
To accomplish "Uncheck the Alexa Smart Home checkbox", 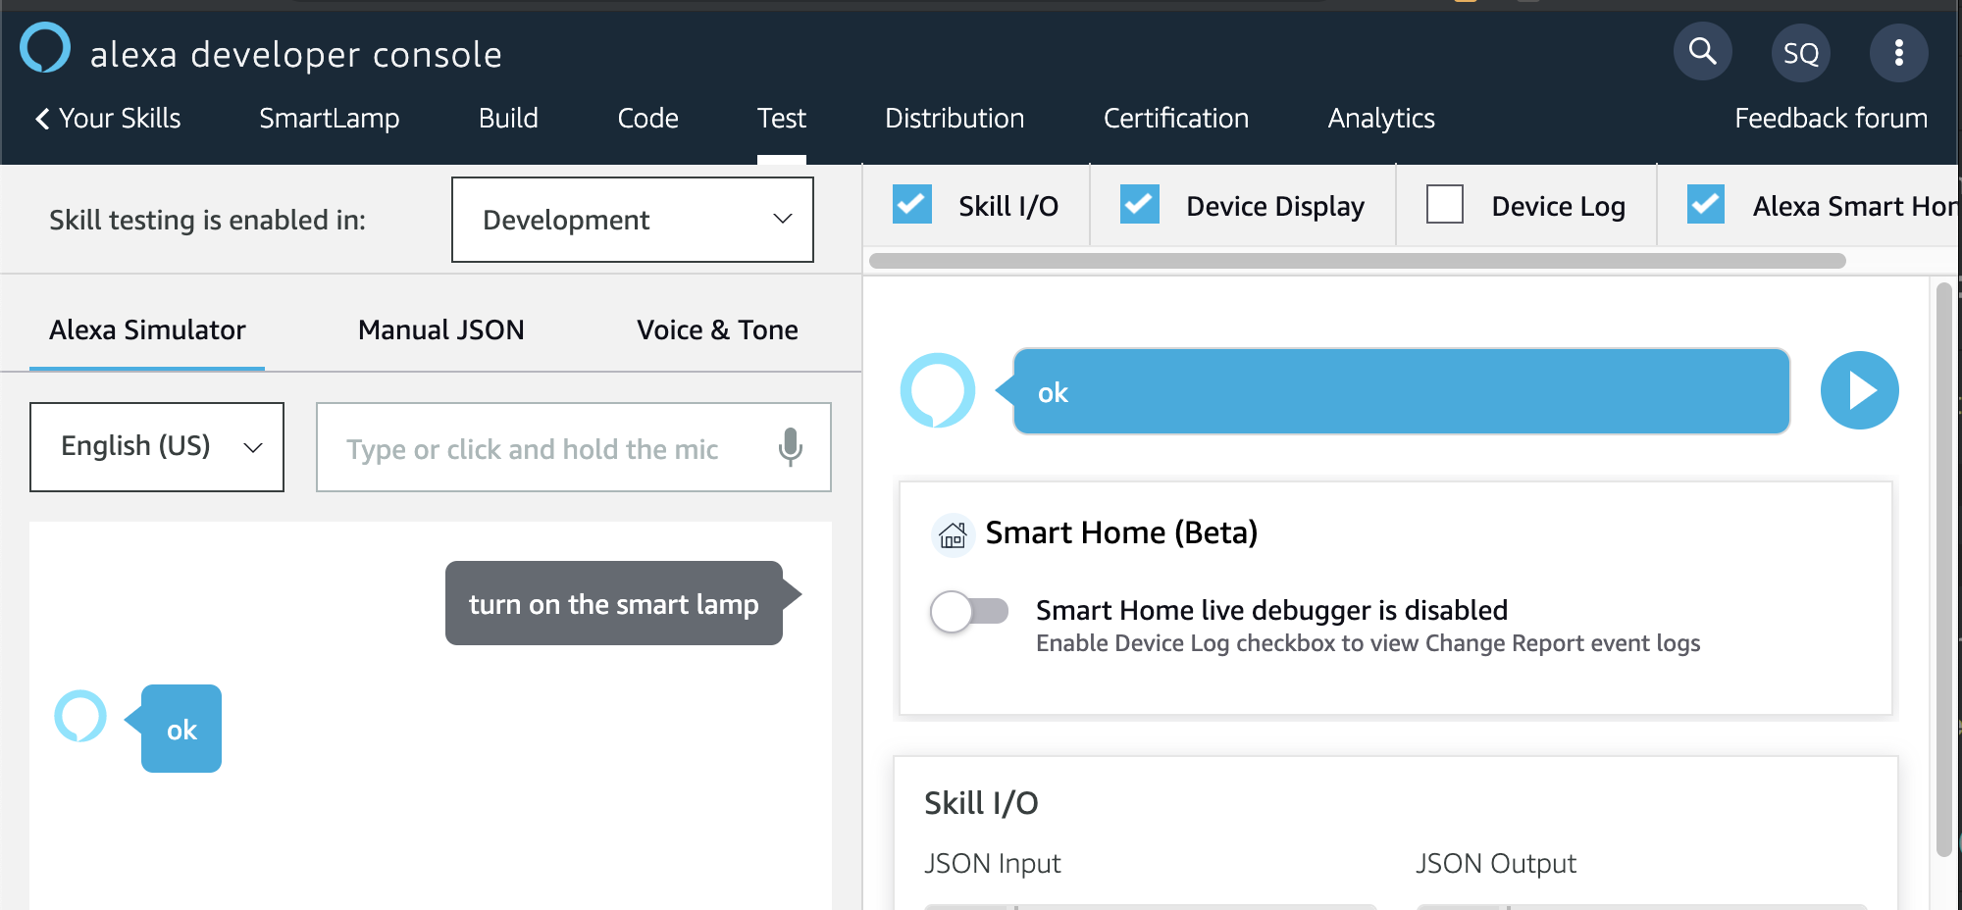I will coord(1706,205).
